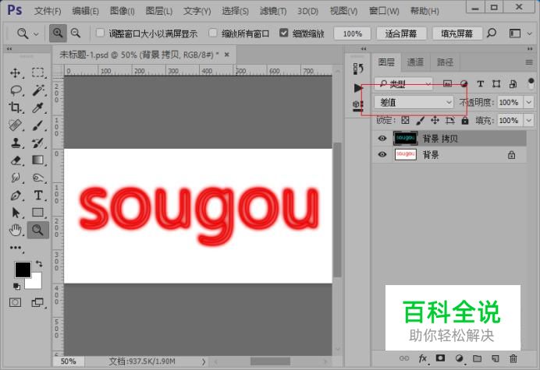The width and height of the screenshot is (540, 370).
Task: Open the 滤镜(T) menu
Action: click(273, 11)
